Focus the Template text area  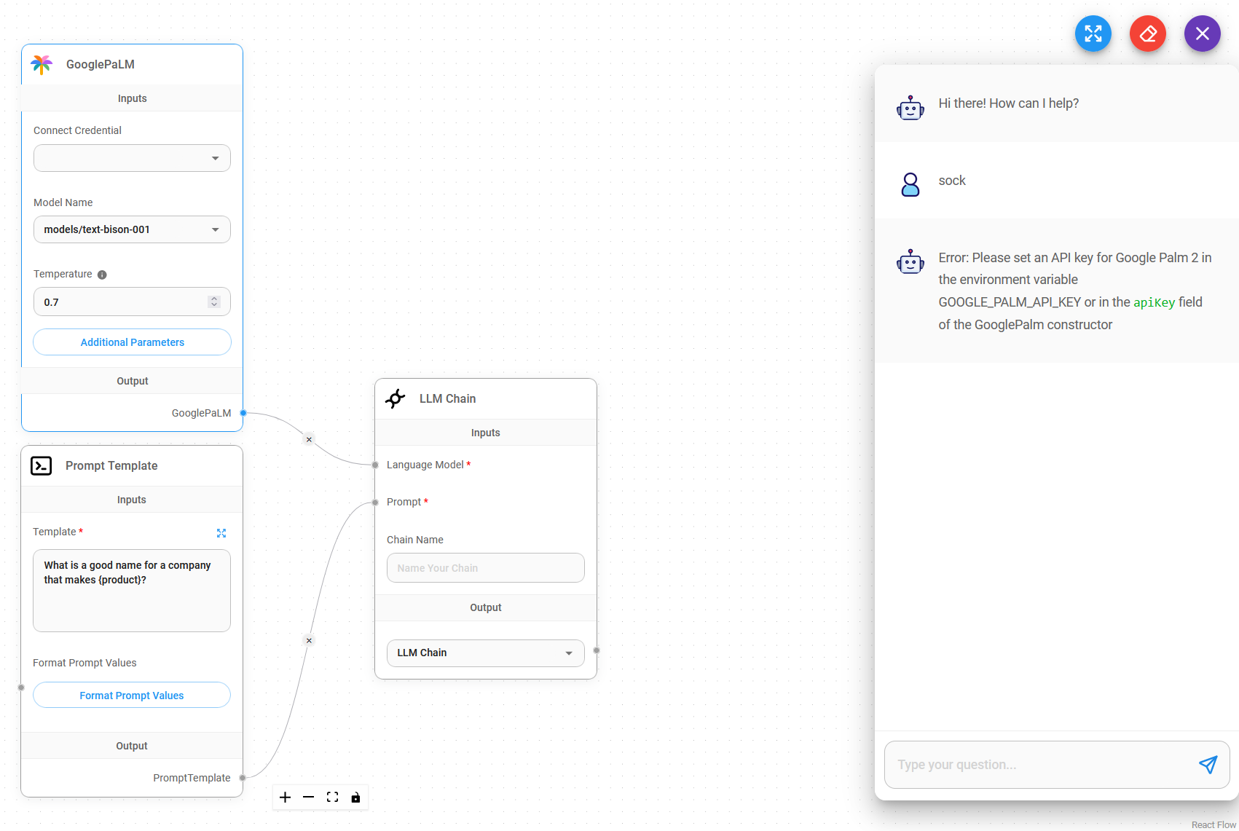tap(132, 591)
